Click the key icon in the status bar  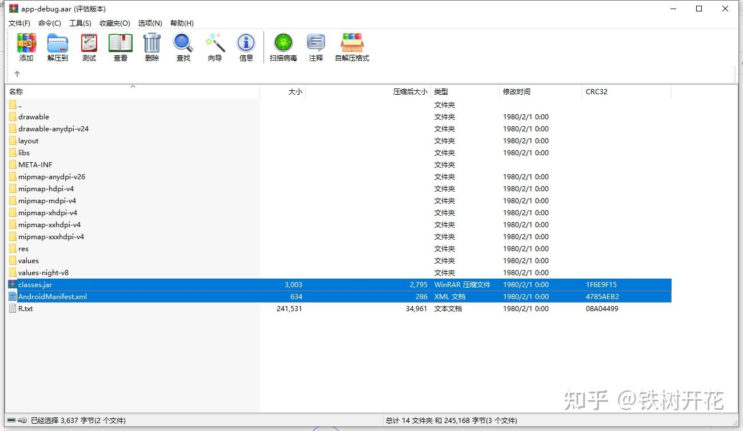[x=22, y=420]
